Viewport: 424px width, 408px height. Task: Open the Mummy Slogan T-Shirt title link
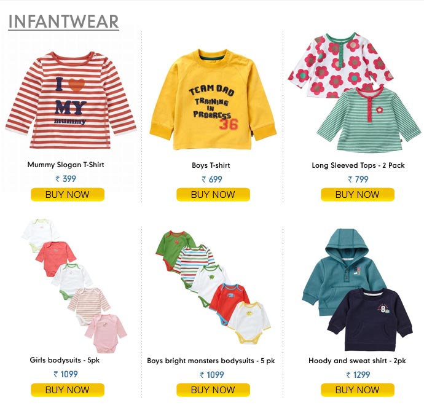(x=66, y=165)
